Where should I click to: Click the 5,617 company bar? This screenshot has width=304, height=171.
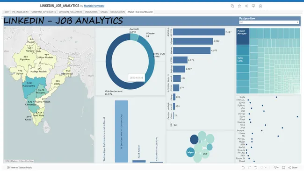click(199, 32)
